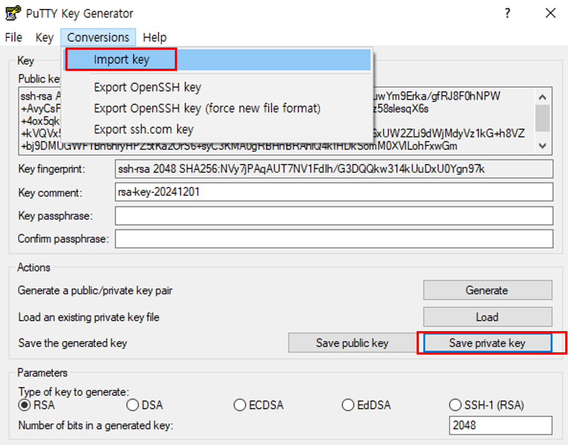This screenshot has width=568, height=445.
Task: Open the Key menu
Action: pos(44,37)
